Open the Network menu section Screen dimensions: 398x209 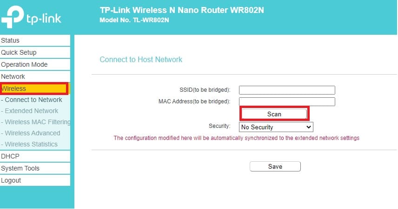[x=35, y=76]
